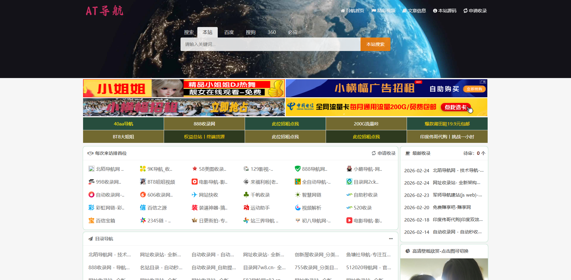Click the flag icon next to 精彩视频
571x280 pixels.
[x=373, y=11]
